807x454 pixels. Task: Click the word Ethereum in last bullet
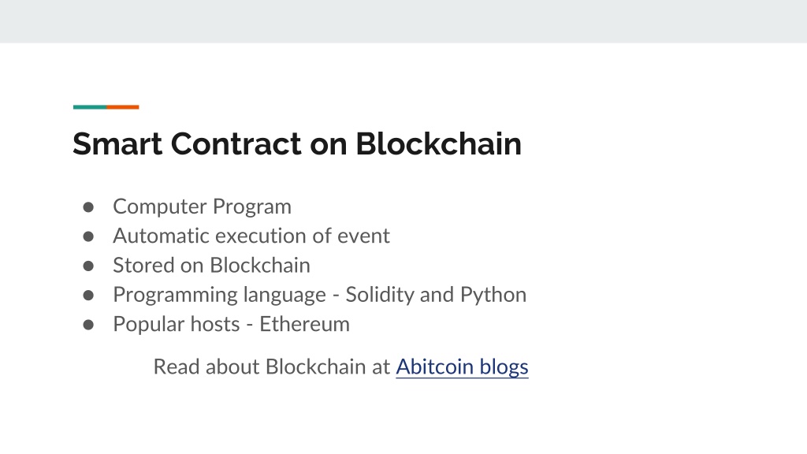[x=304, y=324]
